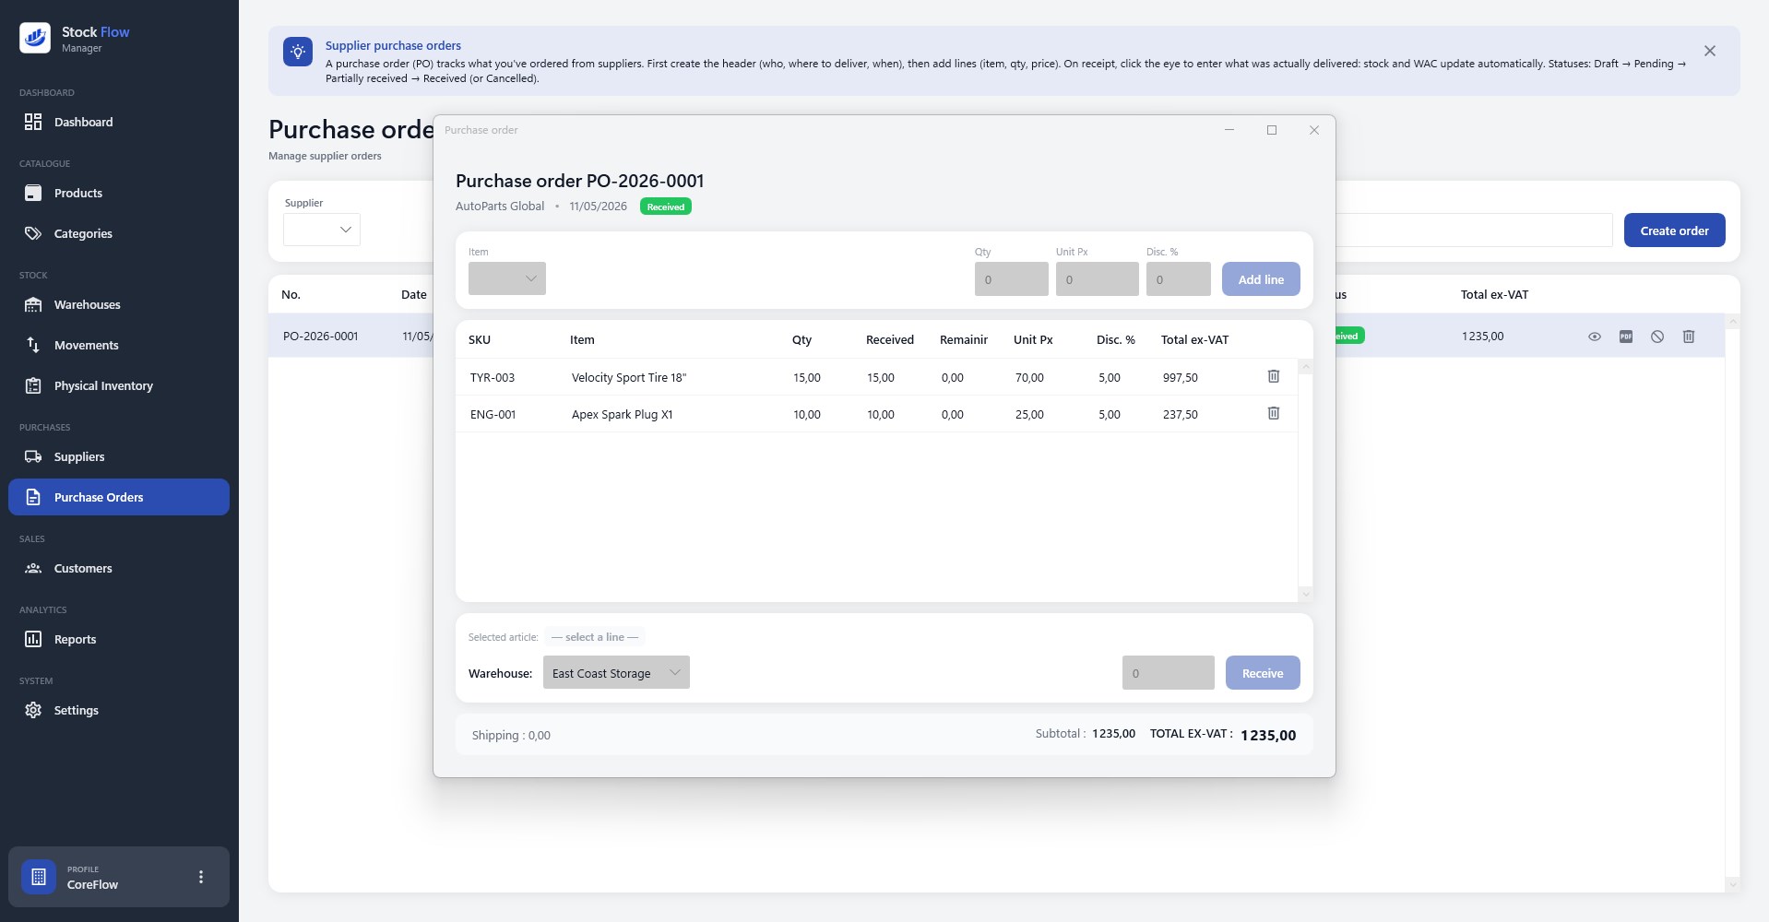
Task: Click the lines table scroll-down arrow
Action: pos(1305,594)
